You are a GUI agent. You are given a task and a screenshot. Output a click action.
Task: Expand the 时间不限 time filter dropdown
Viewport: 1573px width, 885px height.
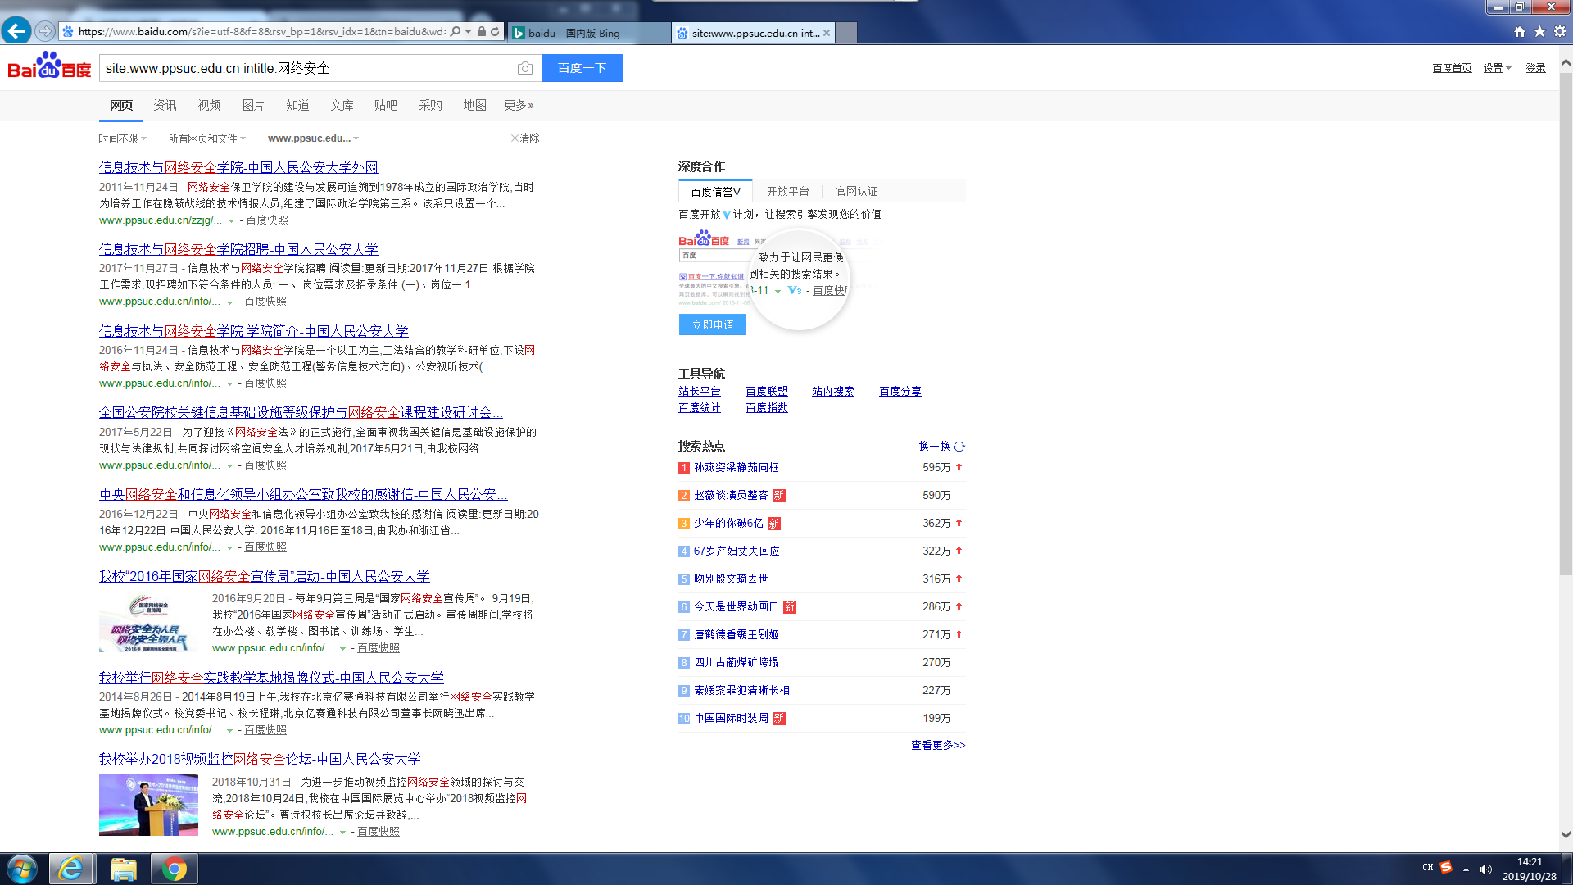122,138
